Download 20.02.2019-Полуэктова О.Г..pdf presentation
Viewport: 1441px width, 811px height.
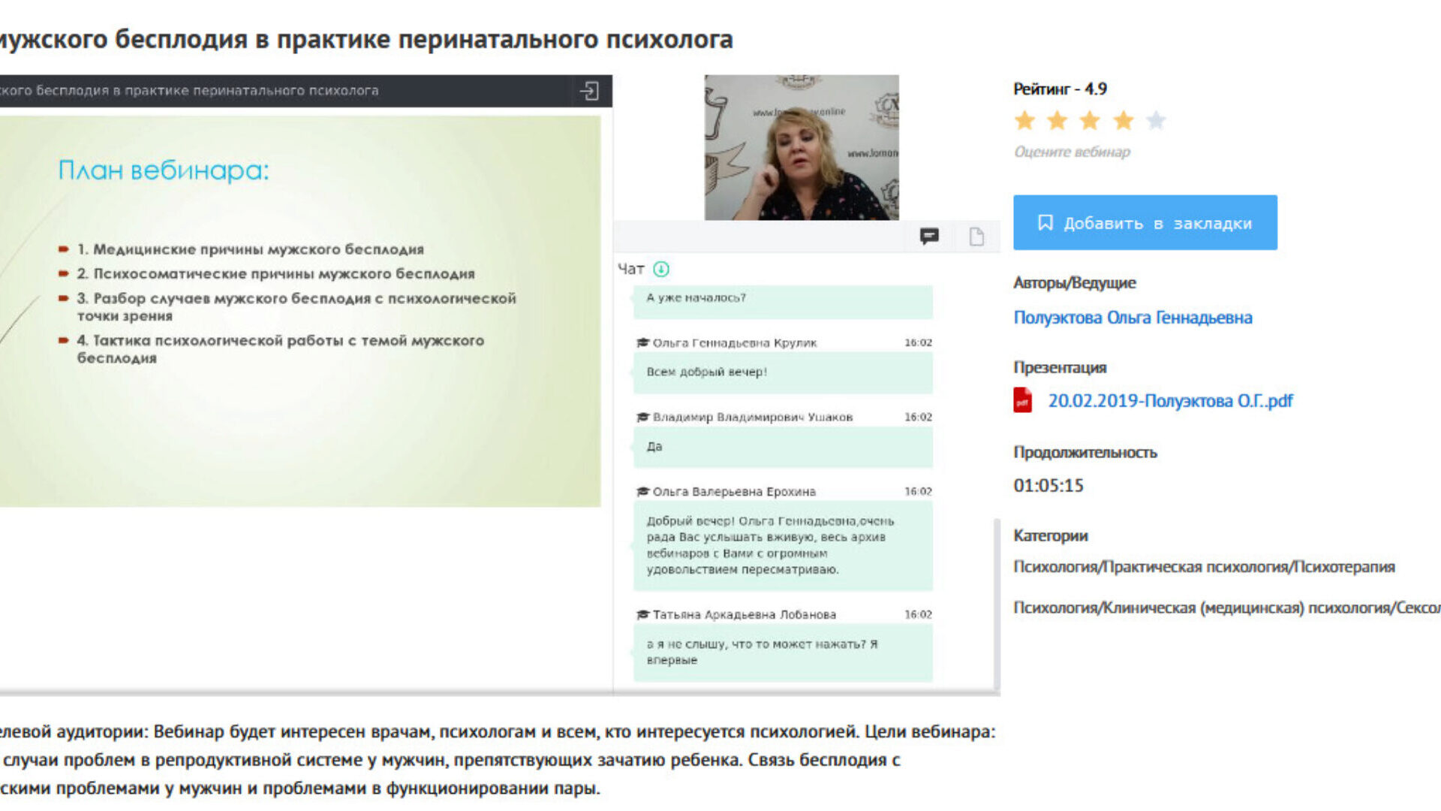(x=1169, y=401)
